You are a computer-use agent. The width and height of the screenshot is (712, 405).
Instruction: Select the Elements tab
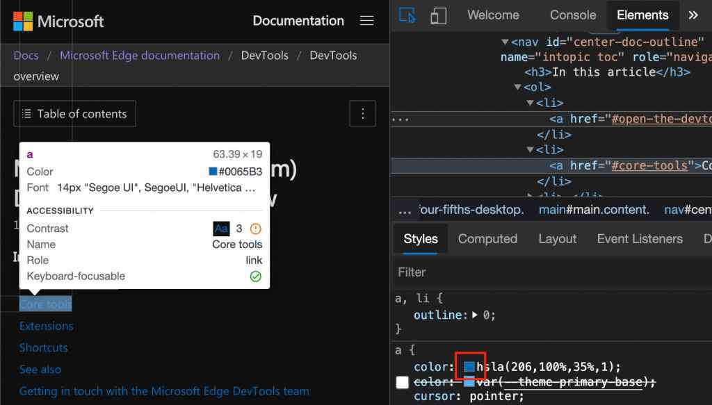642,15
